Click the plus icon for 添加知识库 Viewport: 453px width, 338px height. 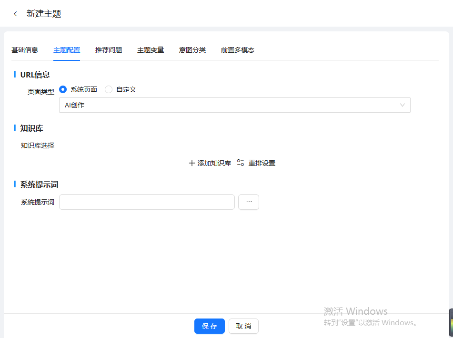pos(192,163)
